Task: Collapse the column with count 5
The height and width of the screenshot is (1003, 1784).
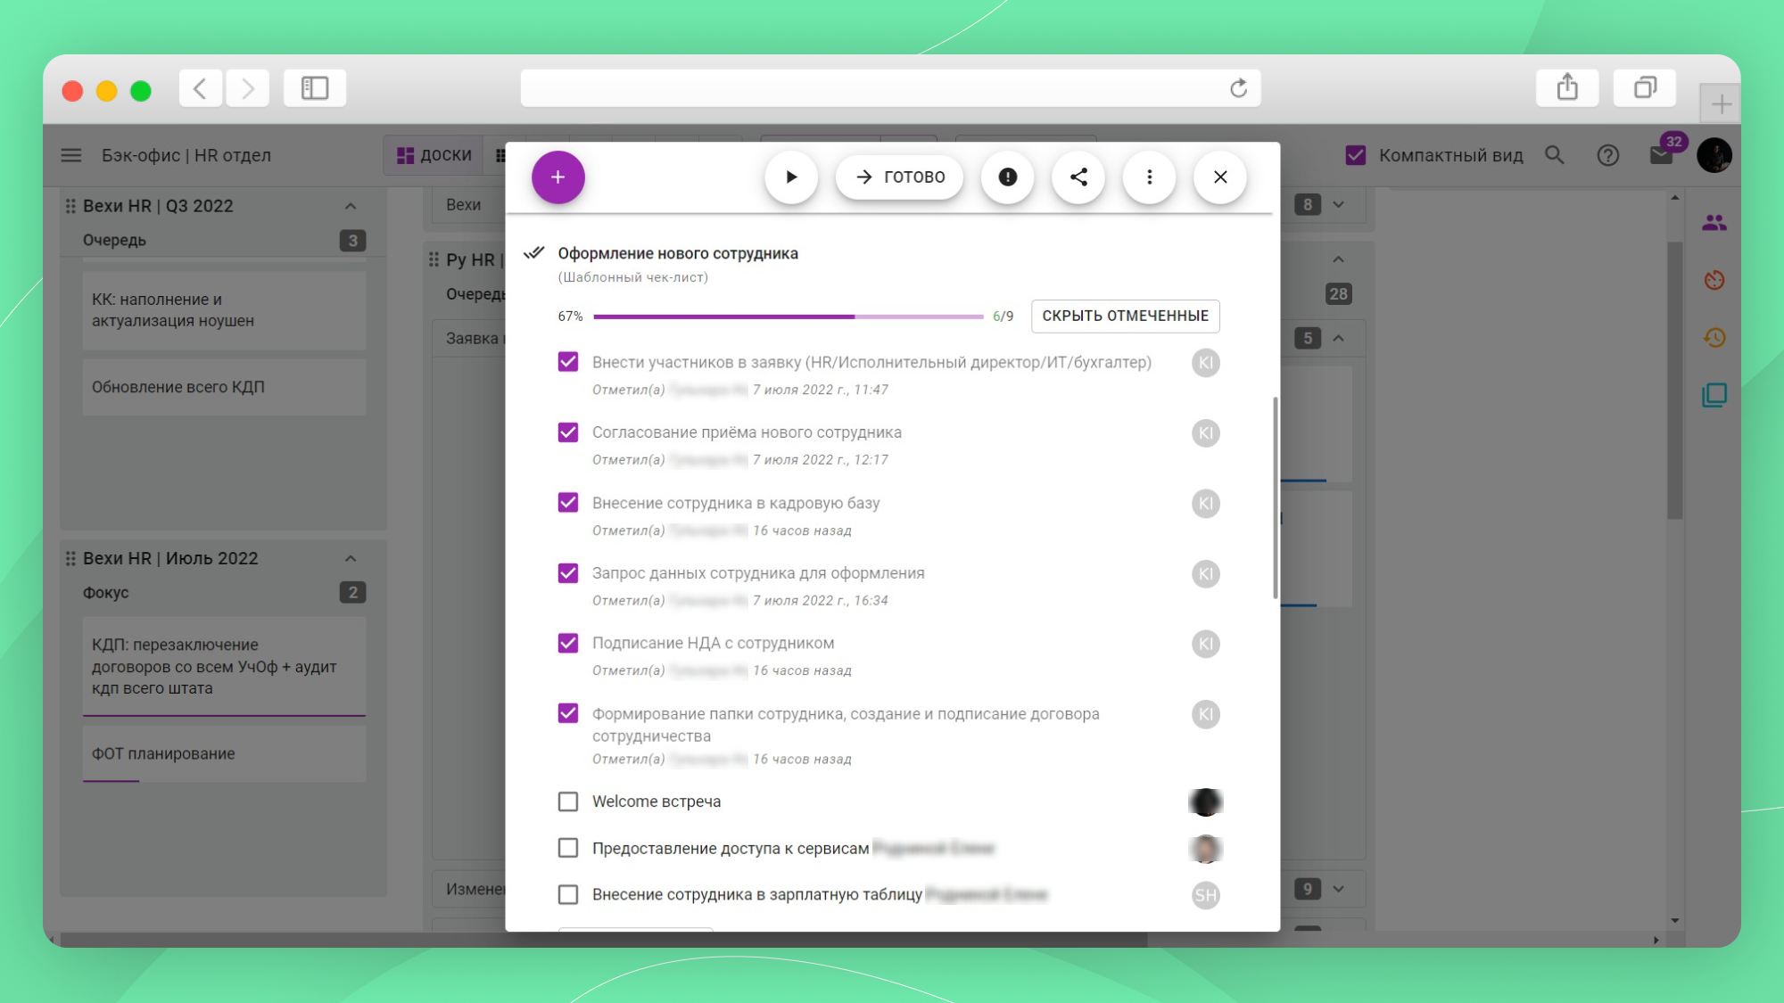Action: tap(1338, 338)
